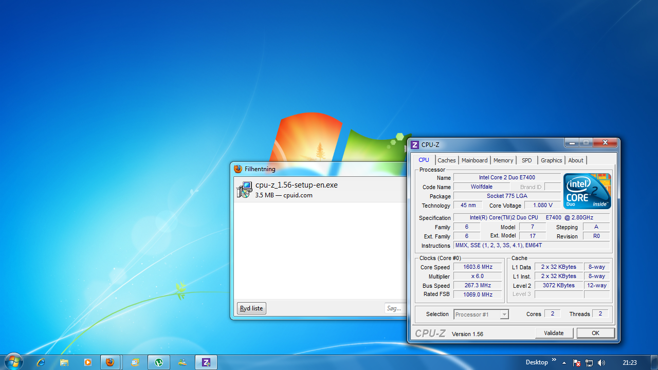Switch to Firefox in the taskbar

click(110, 362)
